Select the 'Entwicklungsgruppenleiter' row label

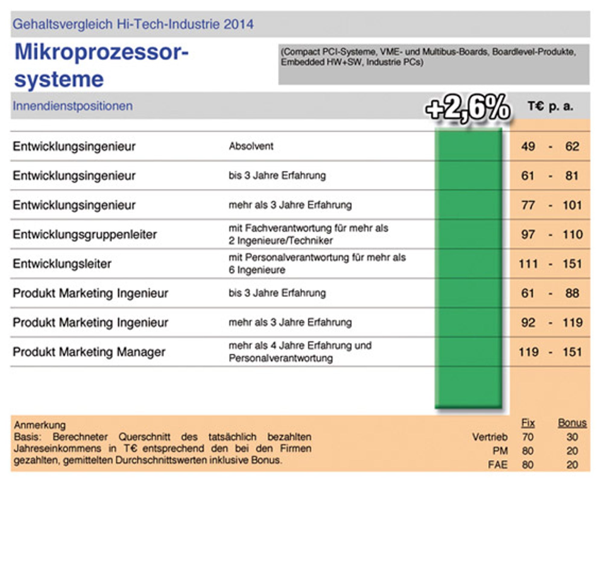(x=85, y=234)
